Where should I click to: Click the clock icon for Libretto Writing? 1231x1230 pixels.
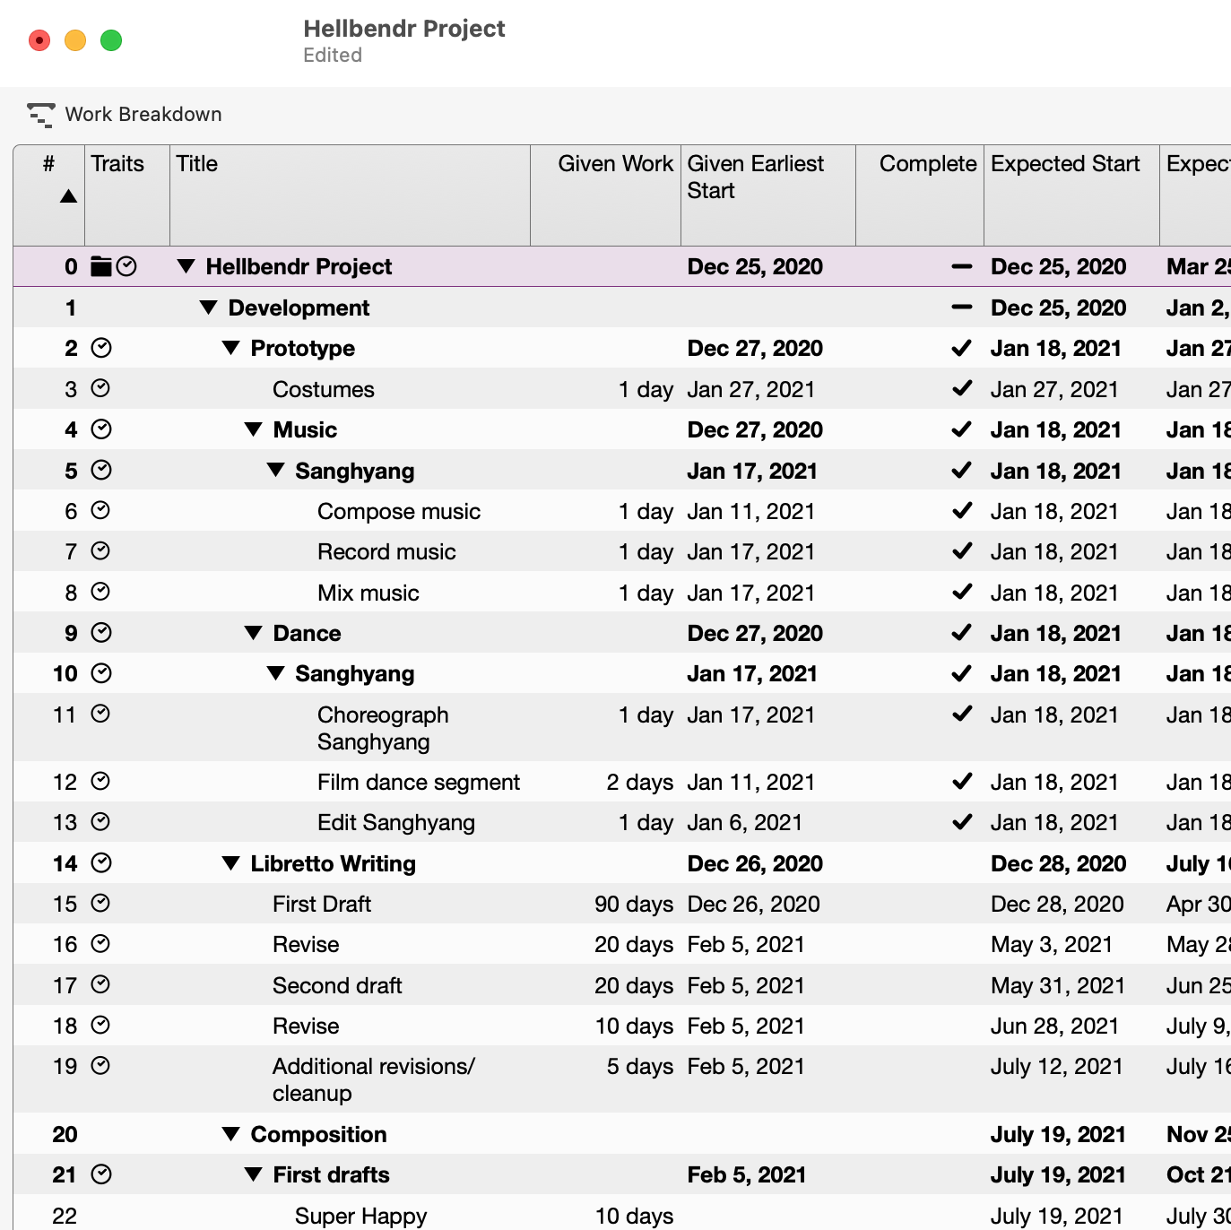[x=101, y=862]
